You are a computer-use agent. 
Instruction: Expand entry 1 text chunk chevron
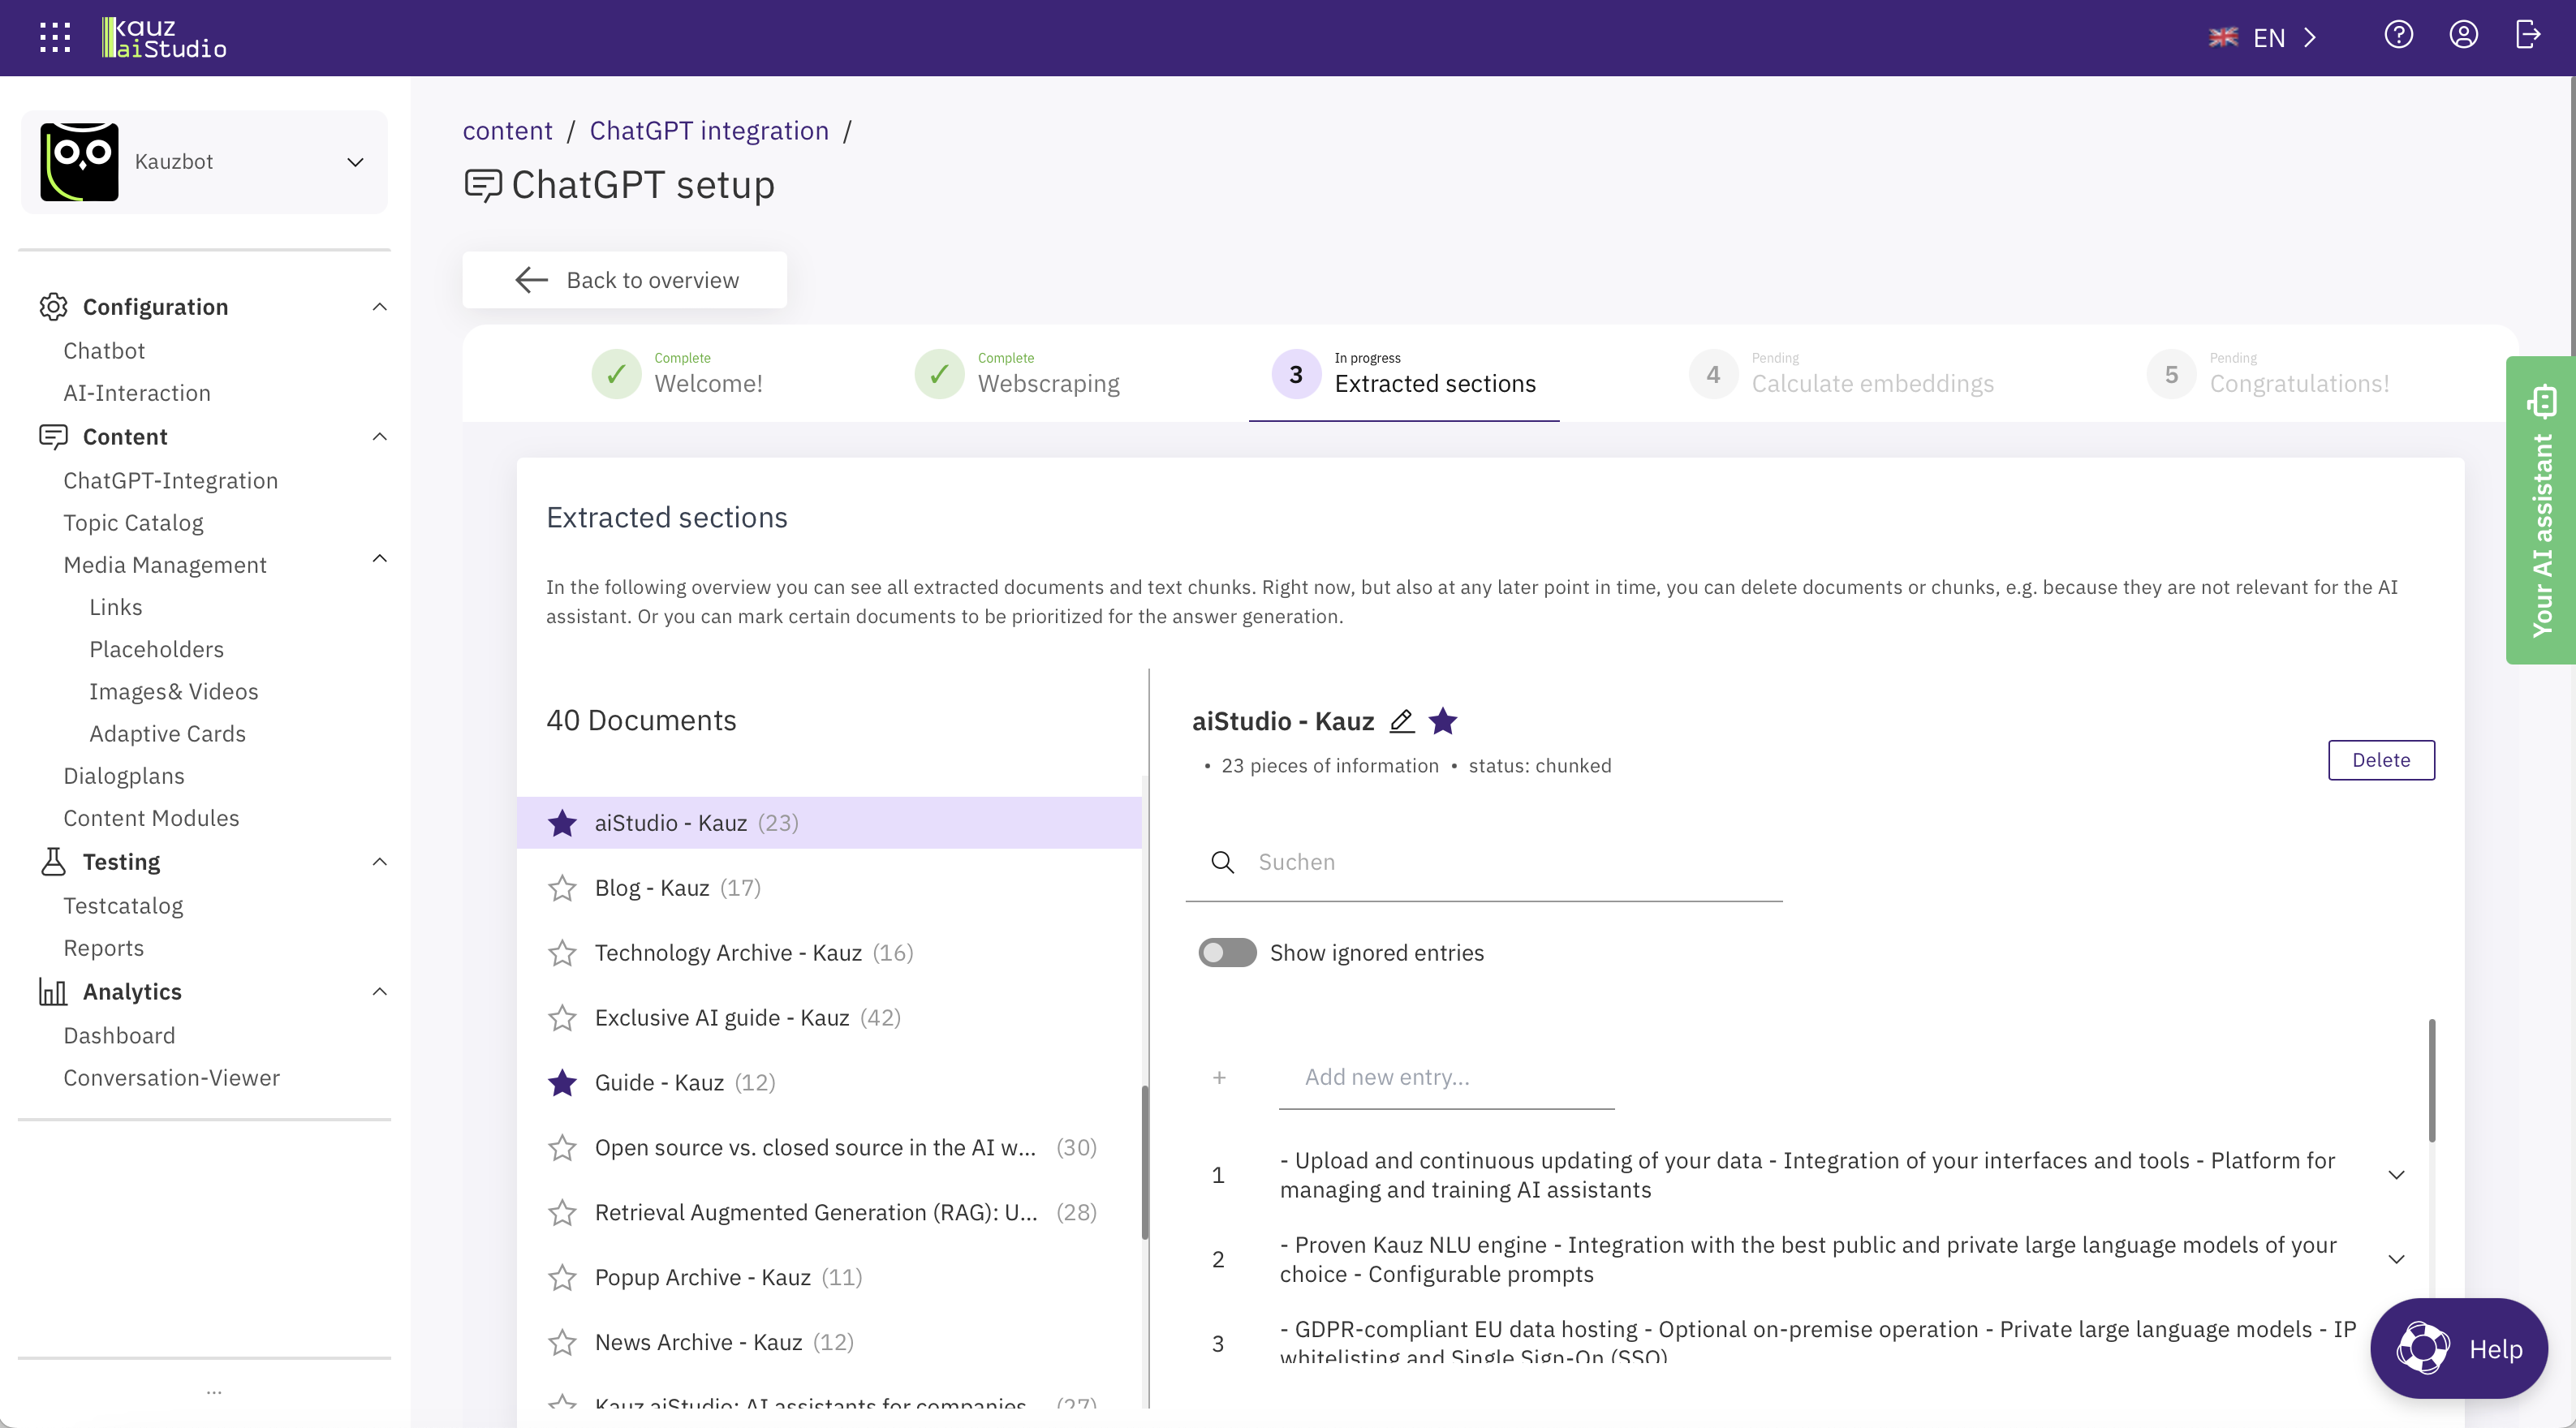click(x=2397, y=1175)
